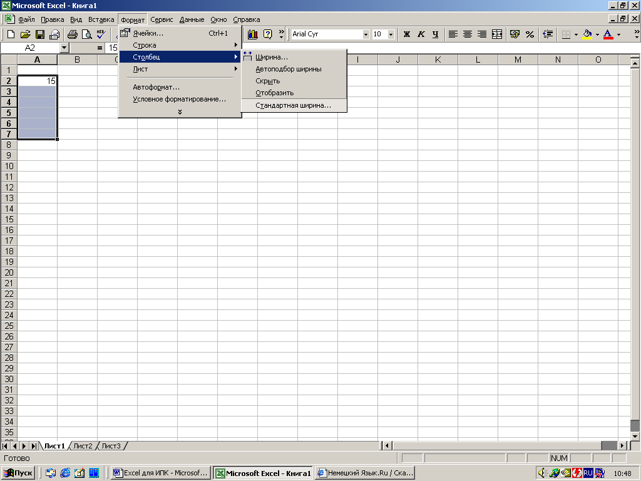Image resolution: width=641 pixels, height=481 pixels.
Task: Open the Office Assistant help icon
Action: 267,34
